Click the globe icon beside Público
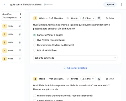This screenshot has height=101, width=126. pyautogui.click(x=45, y=4)
